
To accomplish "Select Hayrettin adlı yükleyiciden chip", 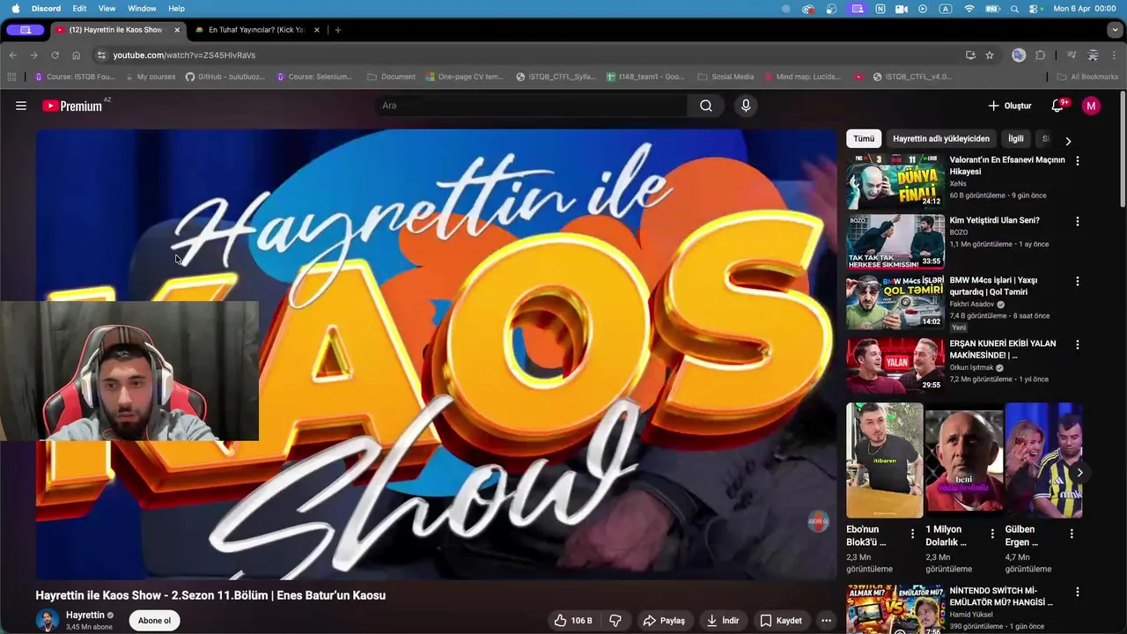I will 941,138.
